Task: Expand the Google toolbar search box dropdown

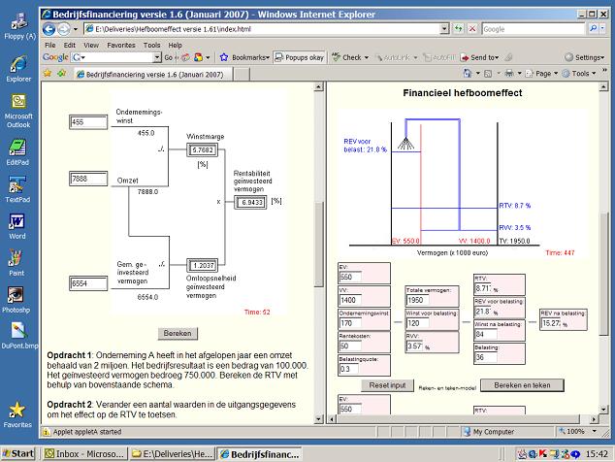Action: (157, 57)
